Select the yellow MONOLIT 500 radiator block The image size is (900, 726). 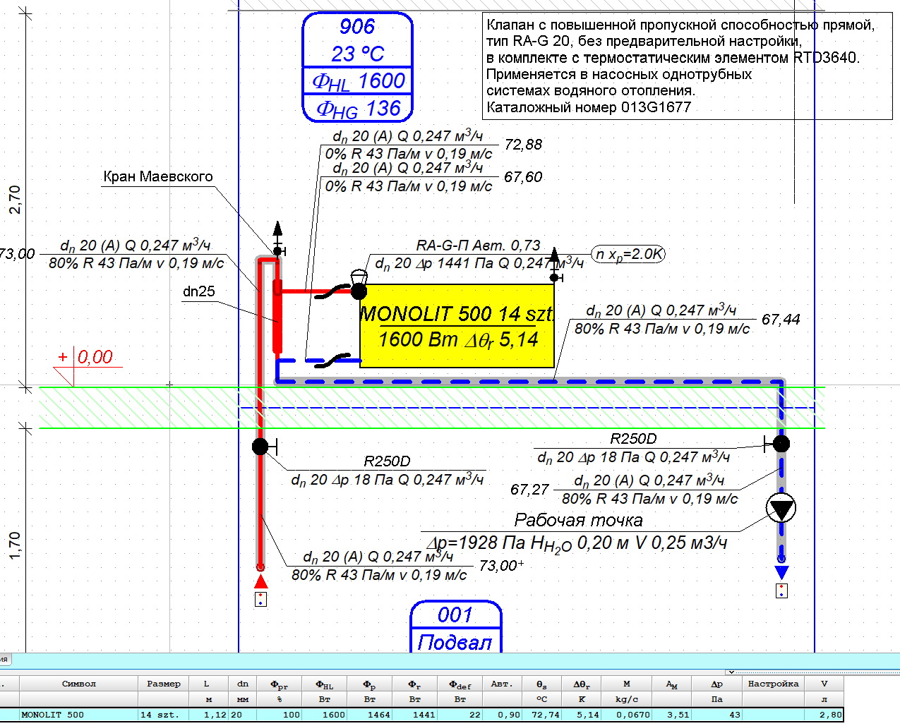[457, 326]
